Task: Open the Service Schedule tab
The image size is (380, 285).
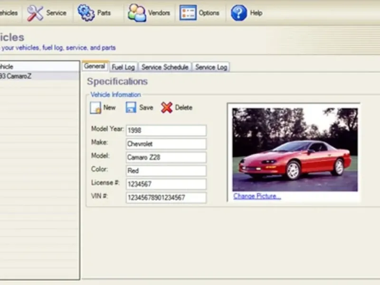Action: pyautogui.click(x=165, y=67)
